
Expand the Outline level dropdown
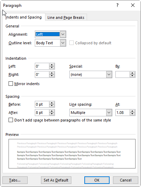tap(63, 43)
